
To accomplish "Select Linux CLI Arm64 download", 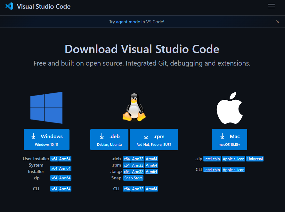I will point(151,189).
